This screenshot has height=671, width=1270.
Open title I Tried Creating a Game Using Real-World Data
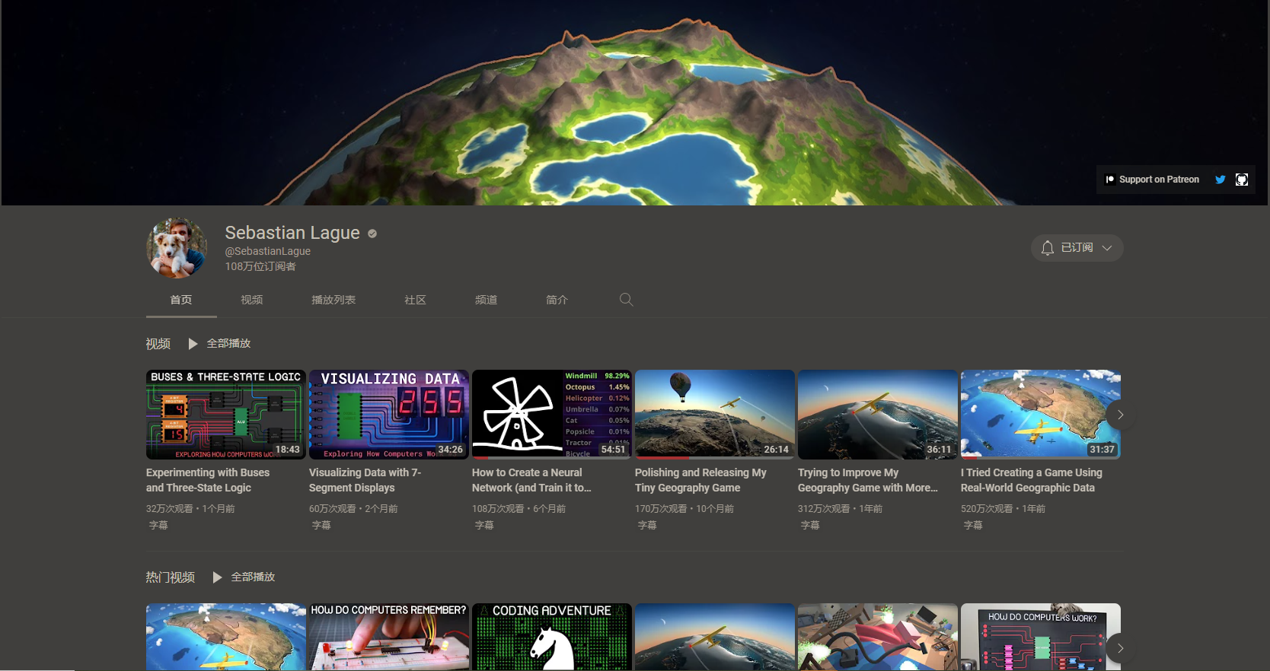point(1032,480)
